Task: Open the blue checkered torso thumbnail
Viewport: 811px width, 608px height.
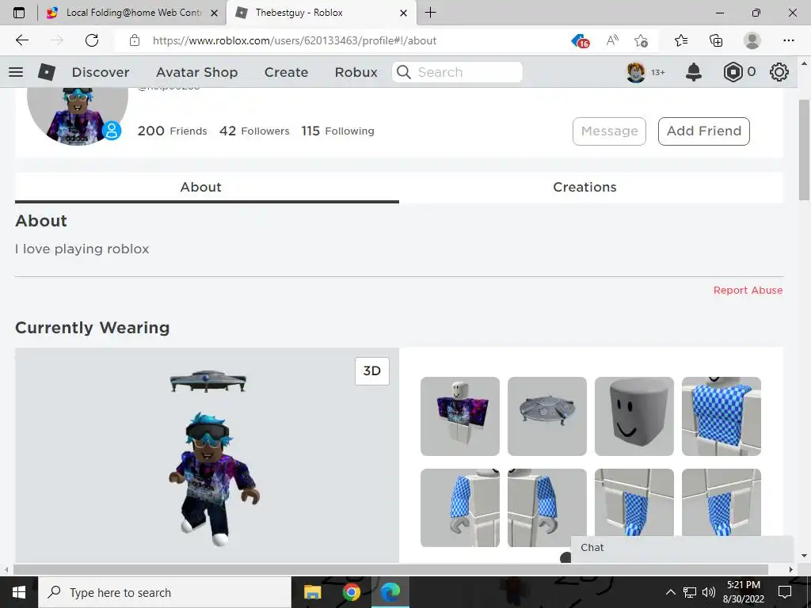Action: point(721,416)
